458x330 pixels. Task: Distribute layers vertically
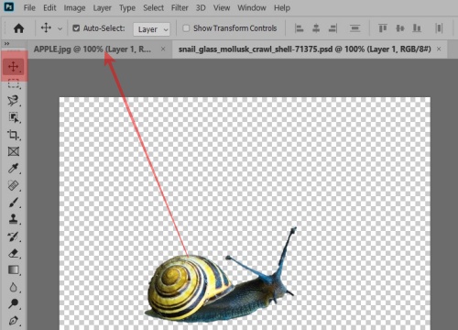[x=354, y=28]
